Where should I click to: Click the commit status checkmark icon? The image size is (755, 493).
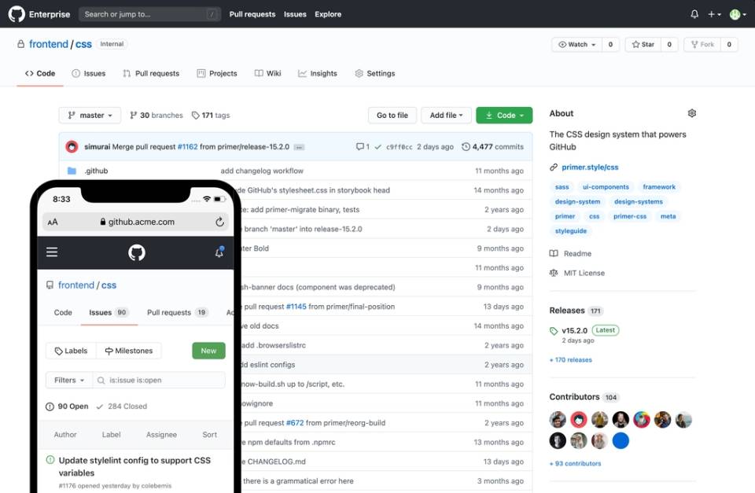tap(378, 147)
